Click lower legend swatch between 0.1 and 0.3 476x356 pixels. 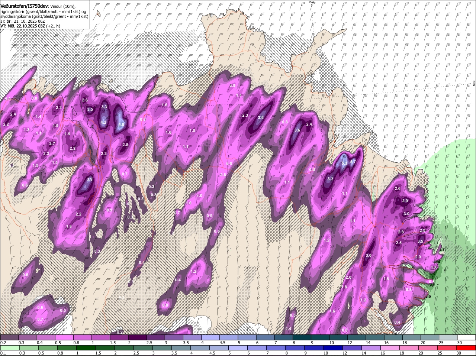pos(9,348)
